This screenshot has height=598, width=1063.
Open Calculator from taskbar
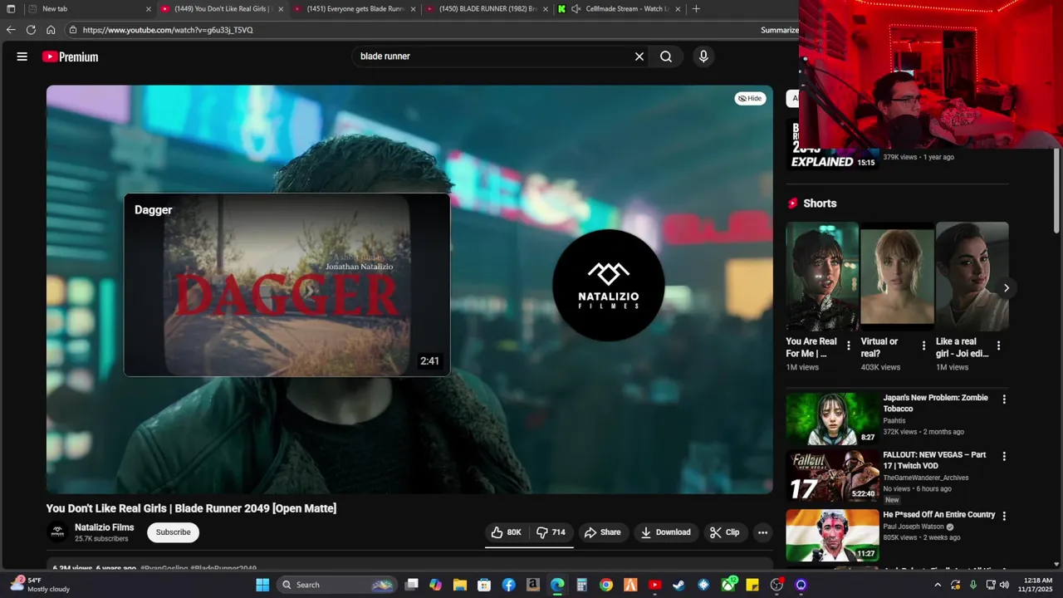coord(582,585)
